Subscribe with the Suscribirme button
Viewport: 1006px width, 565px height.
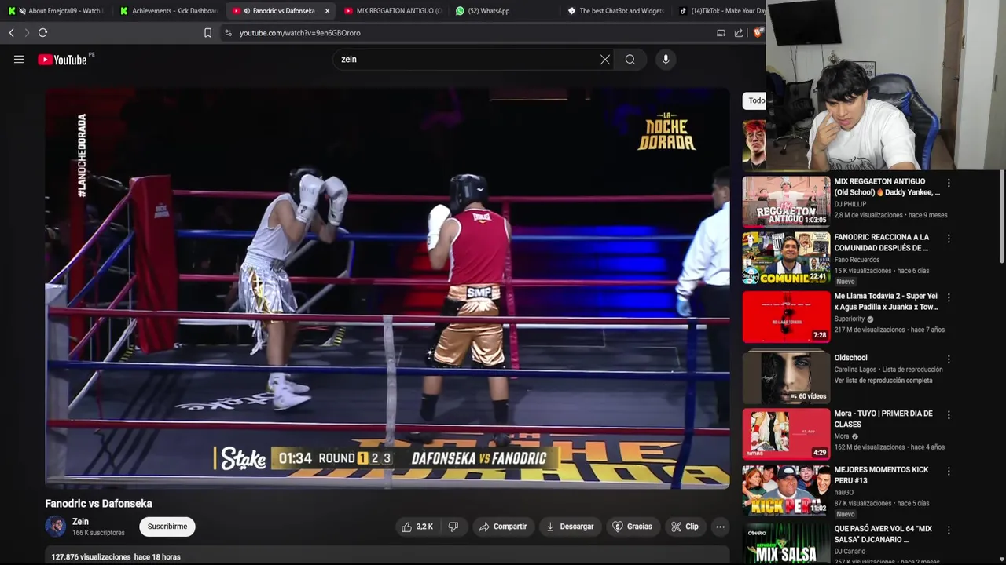coord(167,527)
